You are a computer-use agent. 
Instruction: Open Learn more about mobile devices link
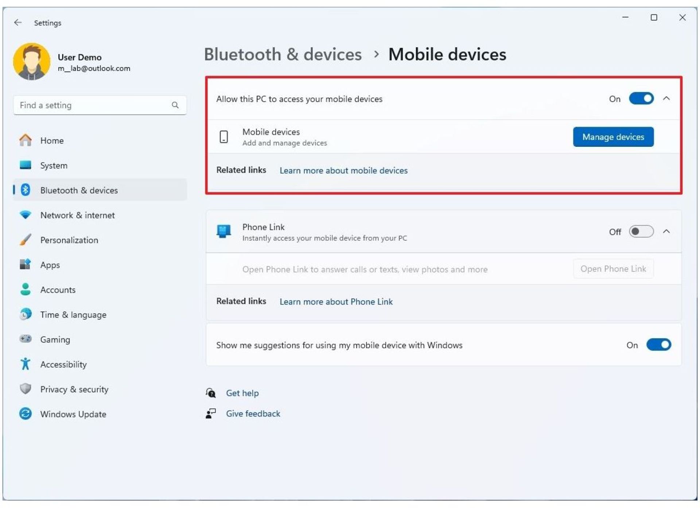[x=343, y=171]
